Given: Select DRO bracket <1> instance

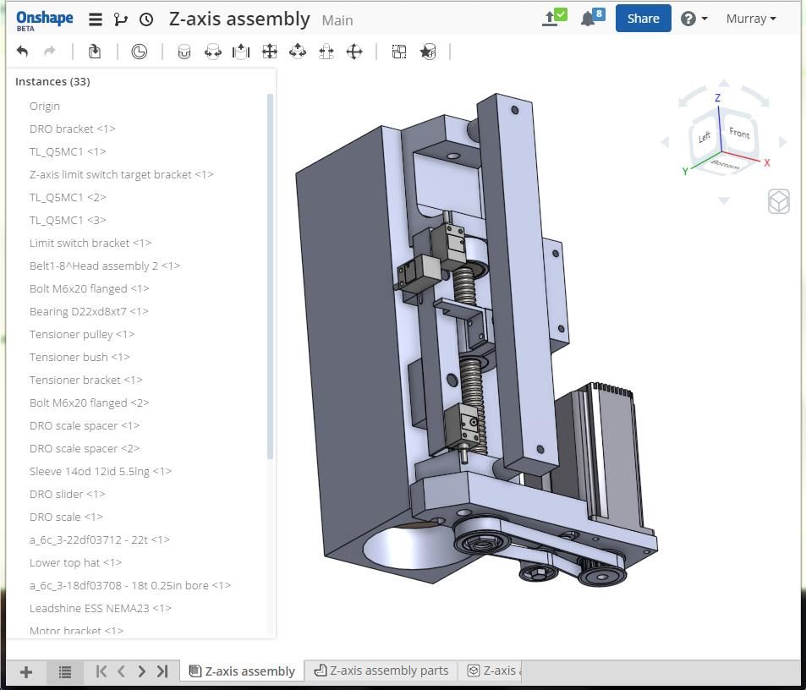Looking at the screenshot, I should [x=73, y=129].
